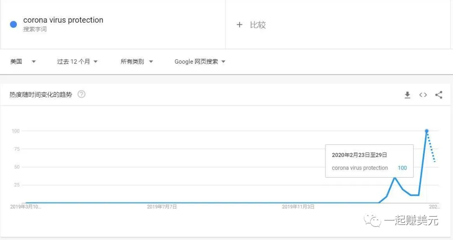Click the share icon on chart
The width and height of the screenshot is (453, 240).
point(439,95)
